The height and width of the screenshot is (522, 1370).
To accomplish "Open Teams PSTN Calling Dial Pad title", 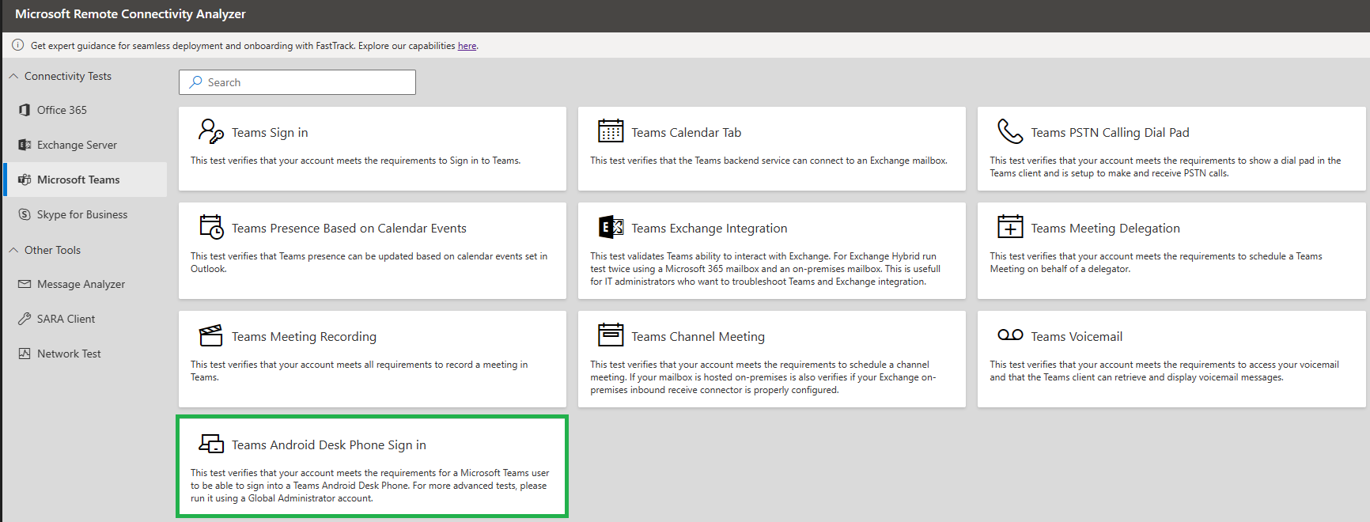I will [x=1110, y=133].
